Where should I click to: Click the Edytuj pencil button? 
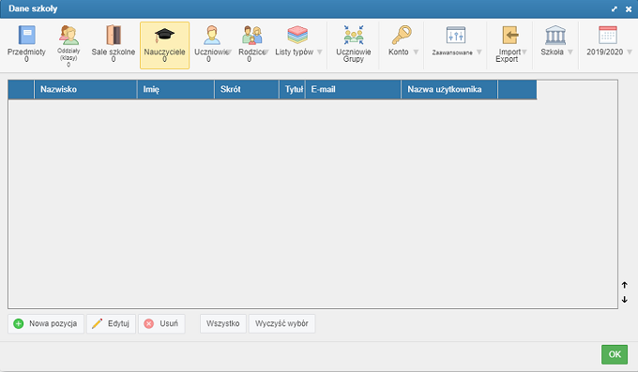click(111, 323)
